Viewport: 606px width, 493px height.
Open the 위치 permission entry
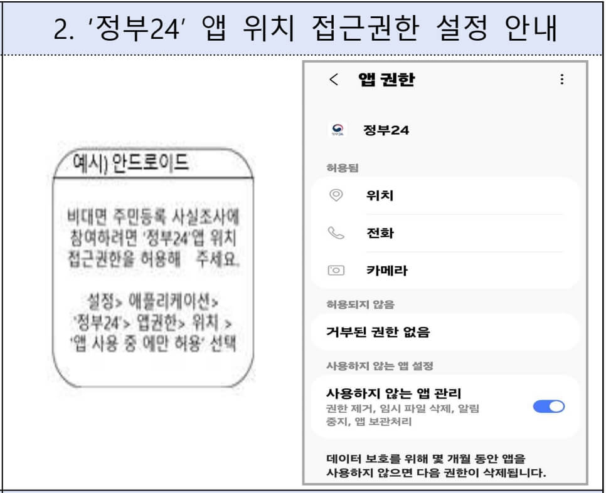445,195
